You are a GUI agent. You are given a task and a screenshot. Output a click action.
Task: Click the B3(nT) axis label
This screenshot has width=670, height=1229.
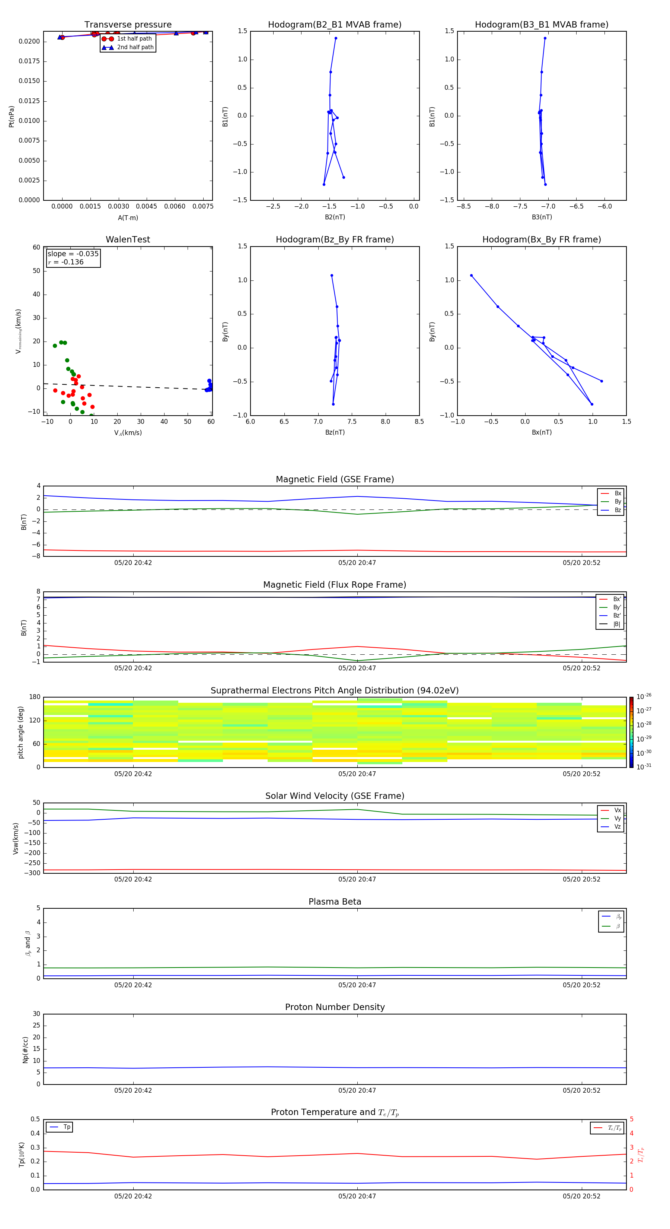pos(542,217)
